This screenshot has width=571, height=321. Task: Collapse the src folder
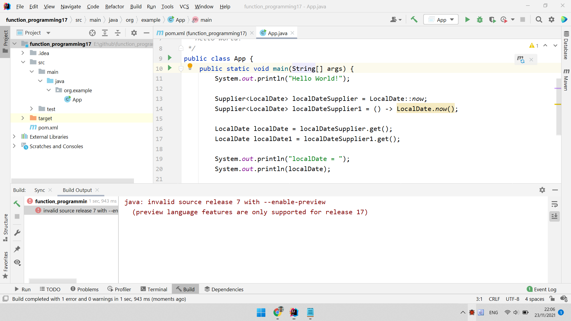click(x=23, y=62)
